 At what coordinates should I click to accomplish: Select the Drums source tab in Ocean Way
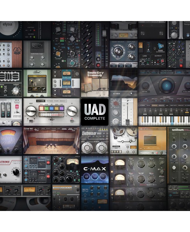[43, 129]
